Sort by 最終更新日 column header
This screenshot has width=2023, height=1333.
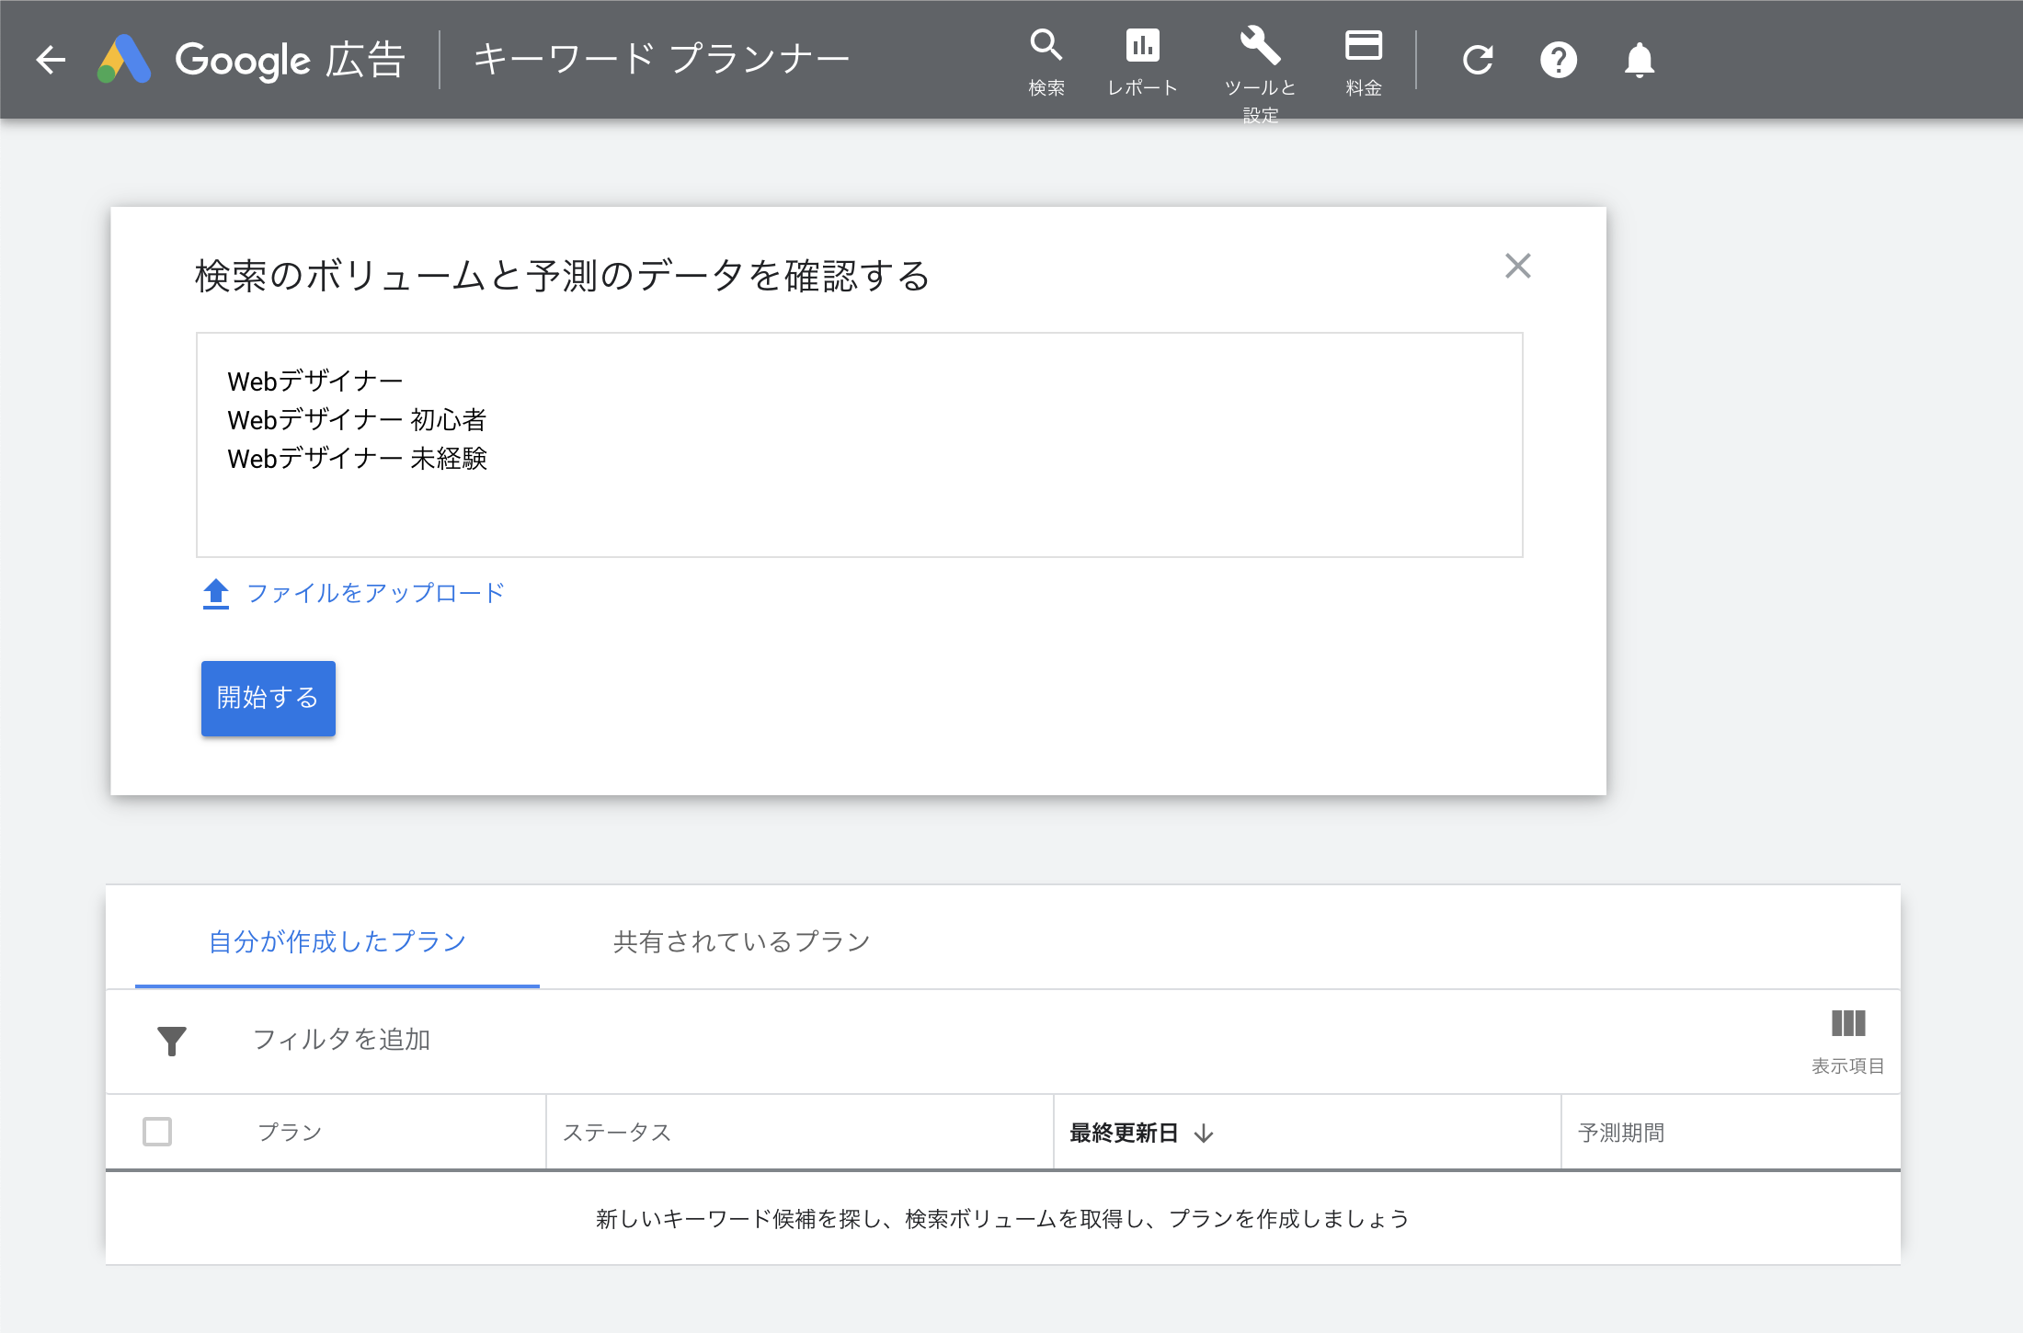point(1141,1133)
